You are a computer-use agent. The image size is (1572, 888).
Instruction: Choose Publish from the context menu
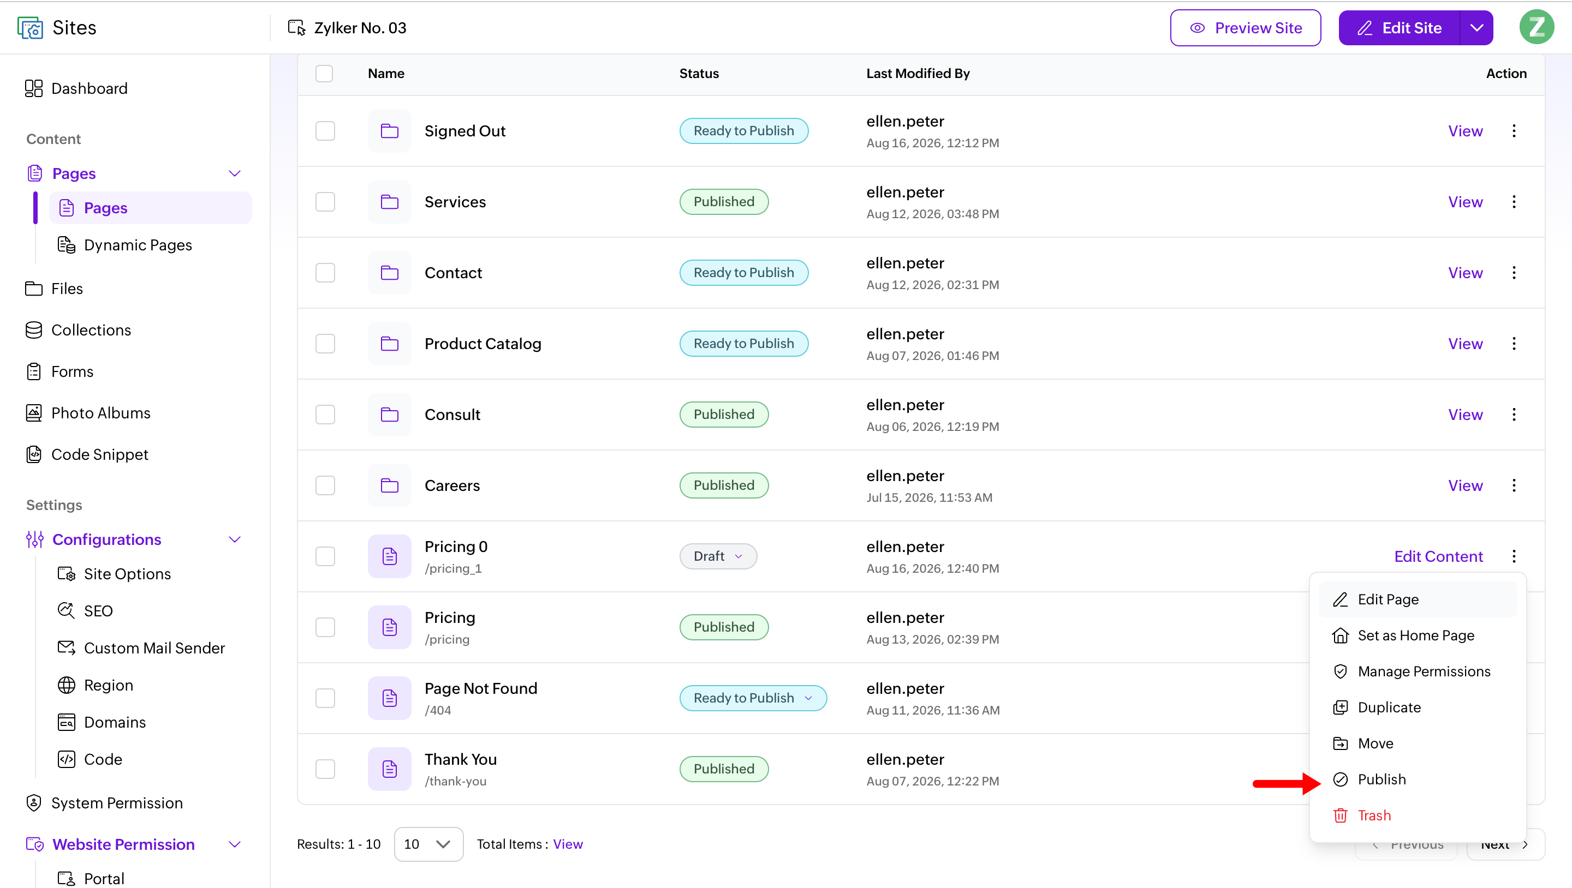coord(1418,779)
